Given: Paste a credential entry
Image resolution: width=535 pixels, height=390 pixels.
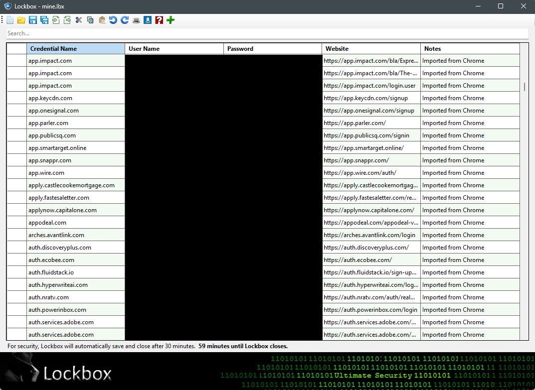Looking at the screenshot, I should tap(101, 20).
